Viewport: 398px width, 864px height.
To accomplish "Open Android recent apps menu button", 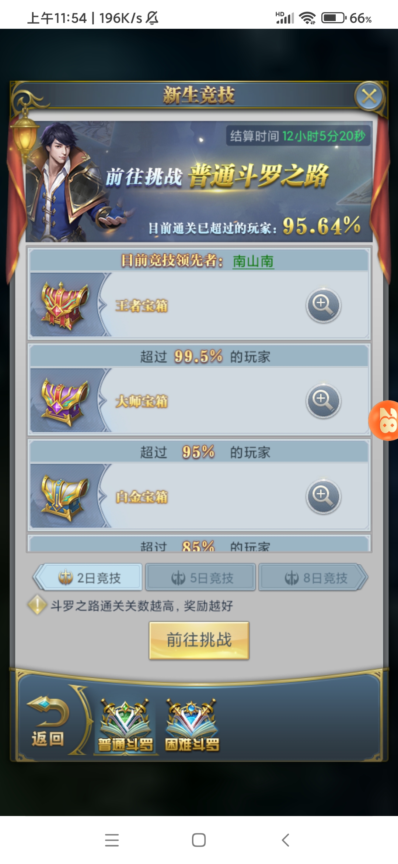I will tap(112, 840).
